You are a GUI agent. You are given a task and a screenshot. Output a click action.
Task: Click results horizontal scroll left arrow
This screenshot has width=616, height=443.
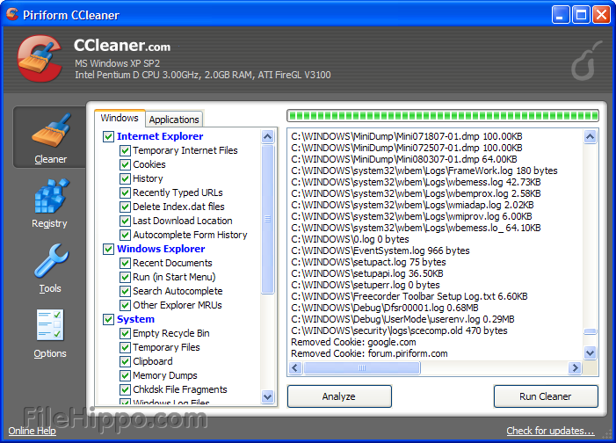point(295,368)
